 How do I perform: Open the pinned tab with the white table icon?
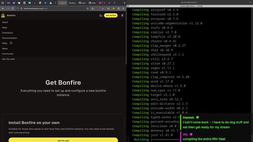pos(25,3)
